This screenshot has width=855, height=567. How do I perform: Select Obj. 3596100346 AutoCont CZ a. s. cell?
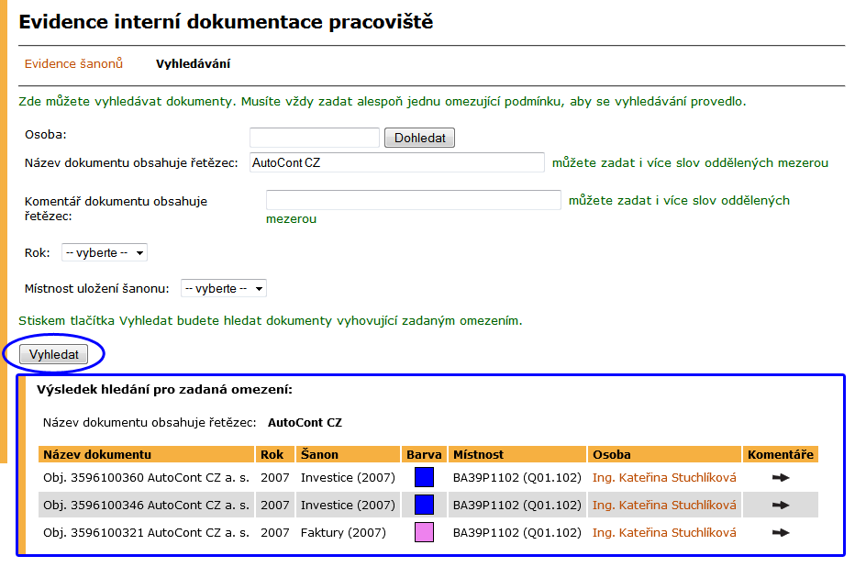tap(146, 506)
